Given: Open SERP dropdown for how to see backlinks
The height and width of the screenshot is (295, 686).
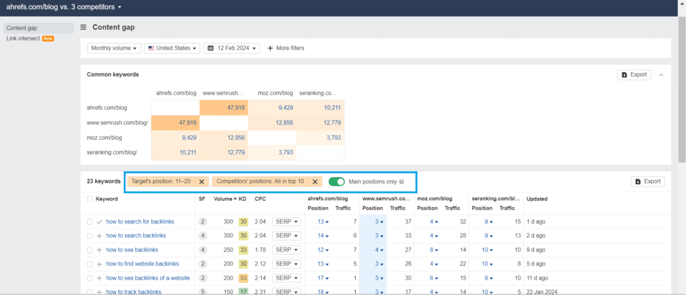Looking at the screenshot, I should click(287, 250).
